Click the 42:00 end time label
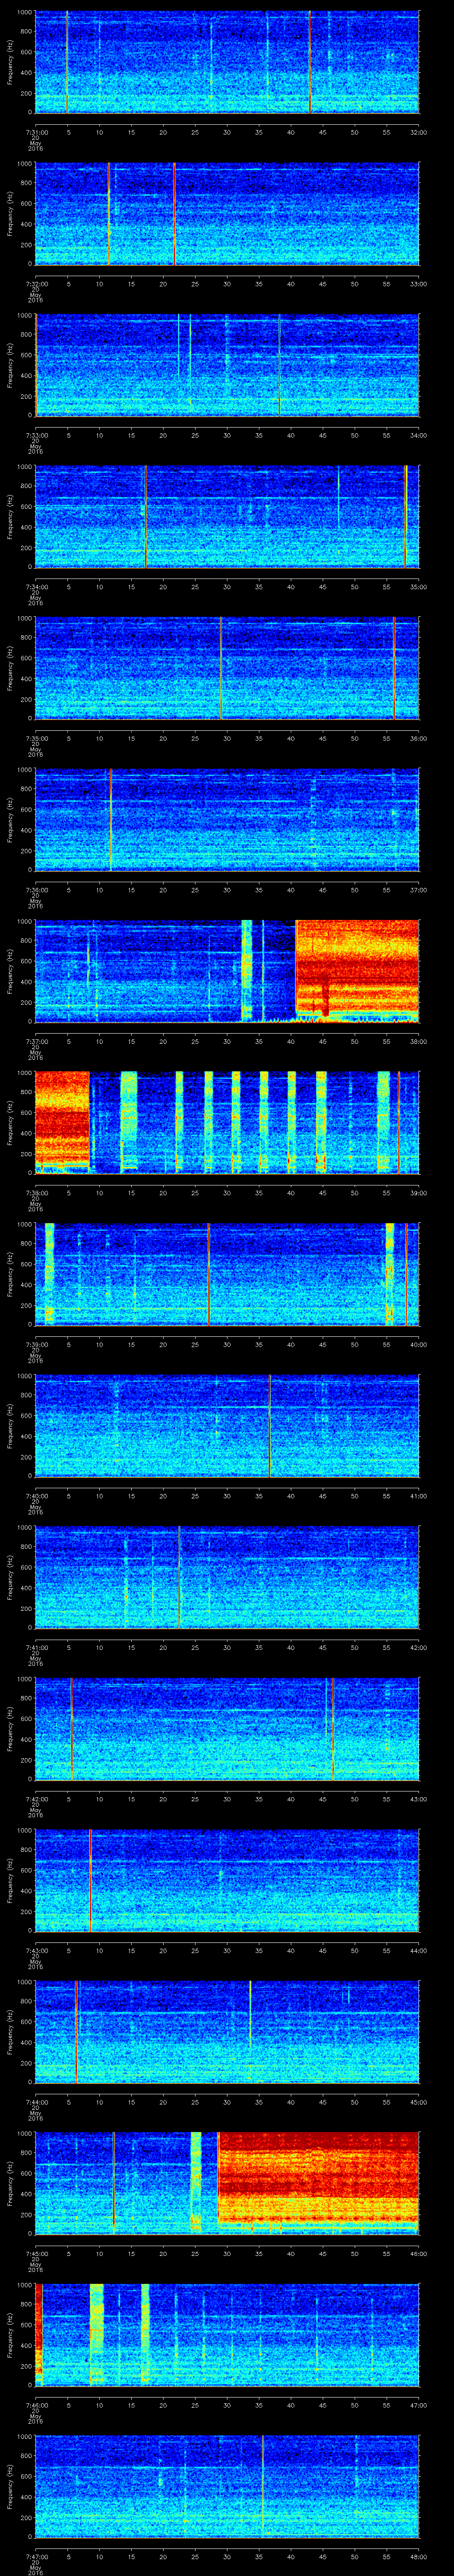The height and width of the screenshot is (2576, 454). pyautogui.click(x=418, y=1647)
